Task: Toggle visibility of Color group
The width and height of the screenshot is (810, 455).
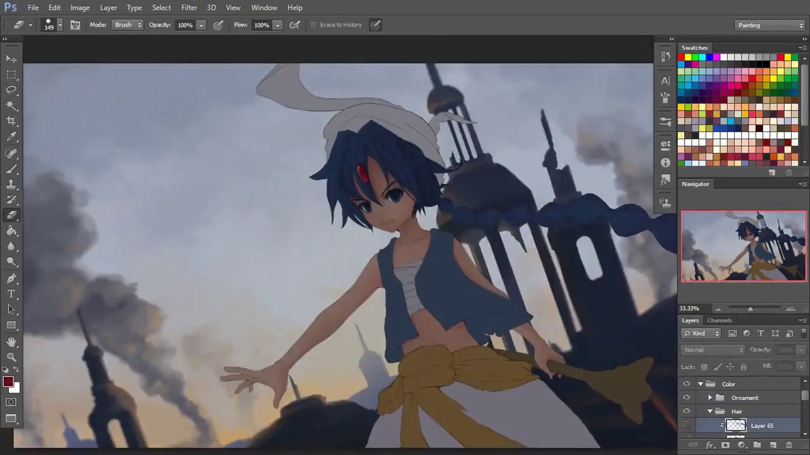Action: pyautogui.click(x=687, y=384)
